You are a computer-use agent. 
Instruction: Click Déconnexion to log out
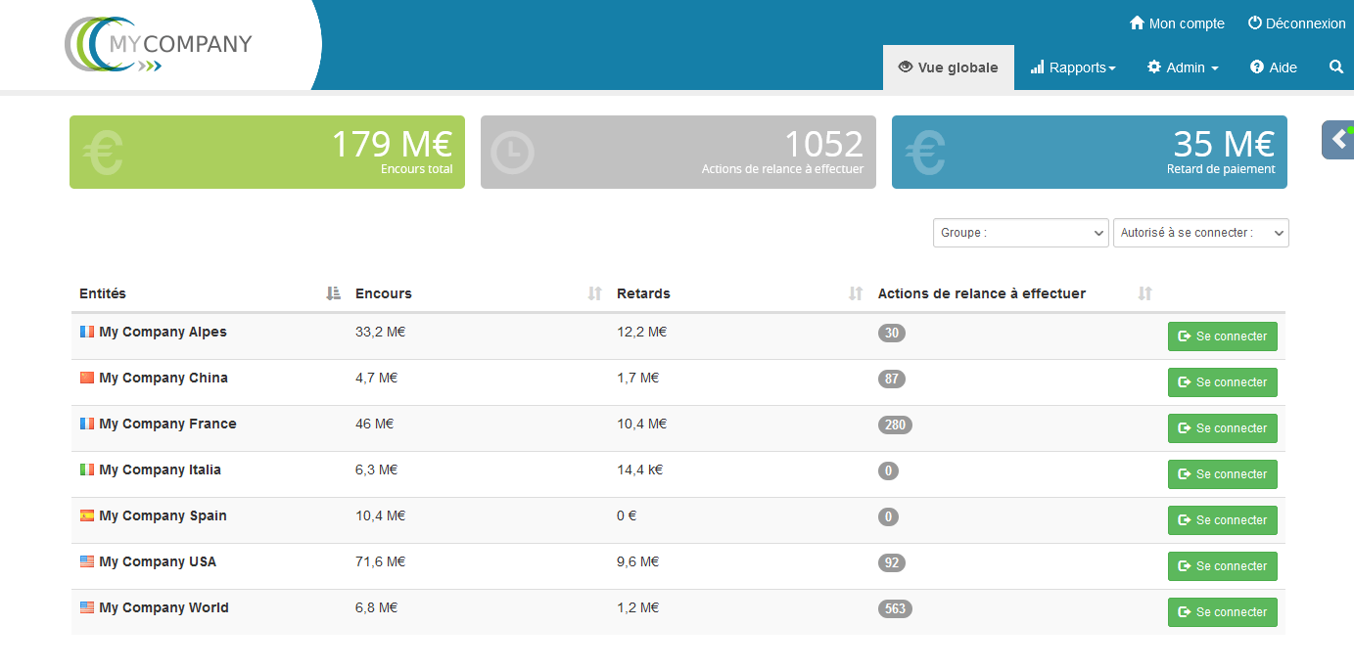pyautogui.click(x=1296, y=23)
